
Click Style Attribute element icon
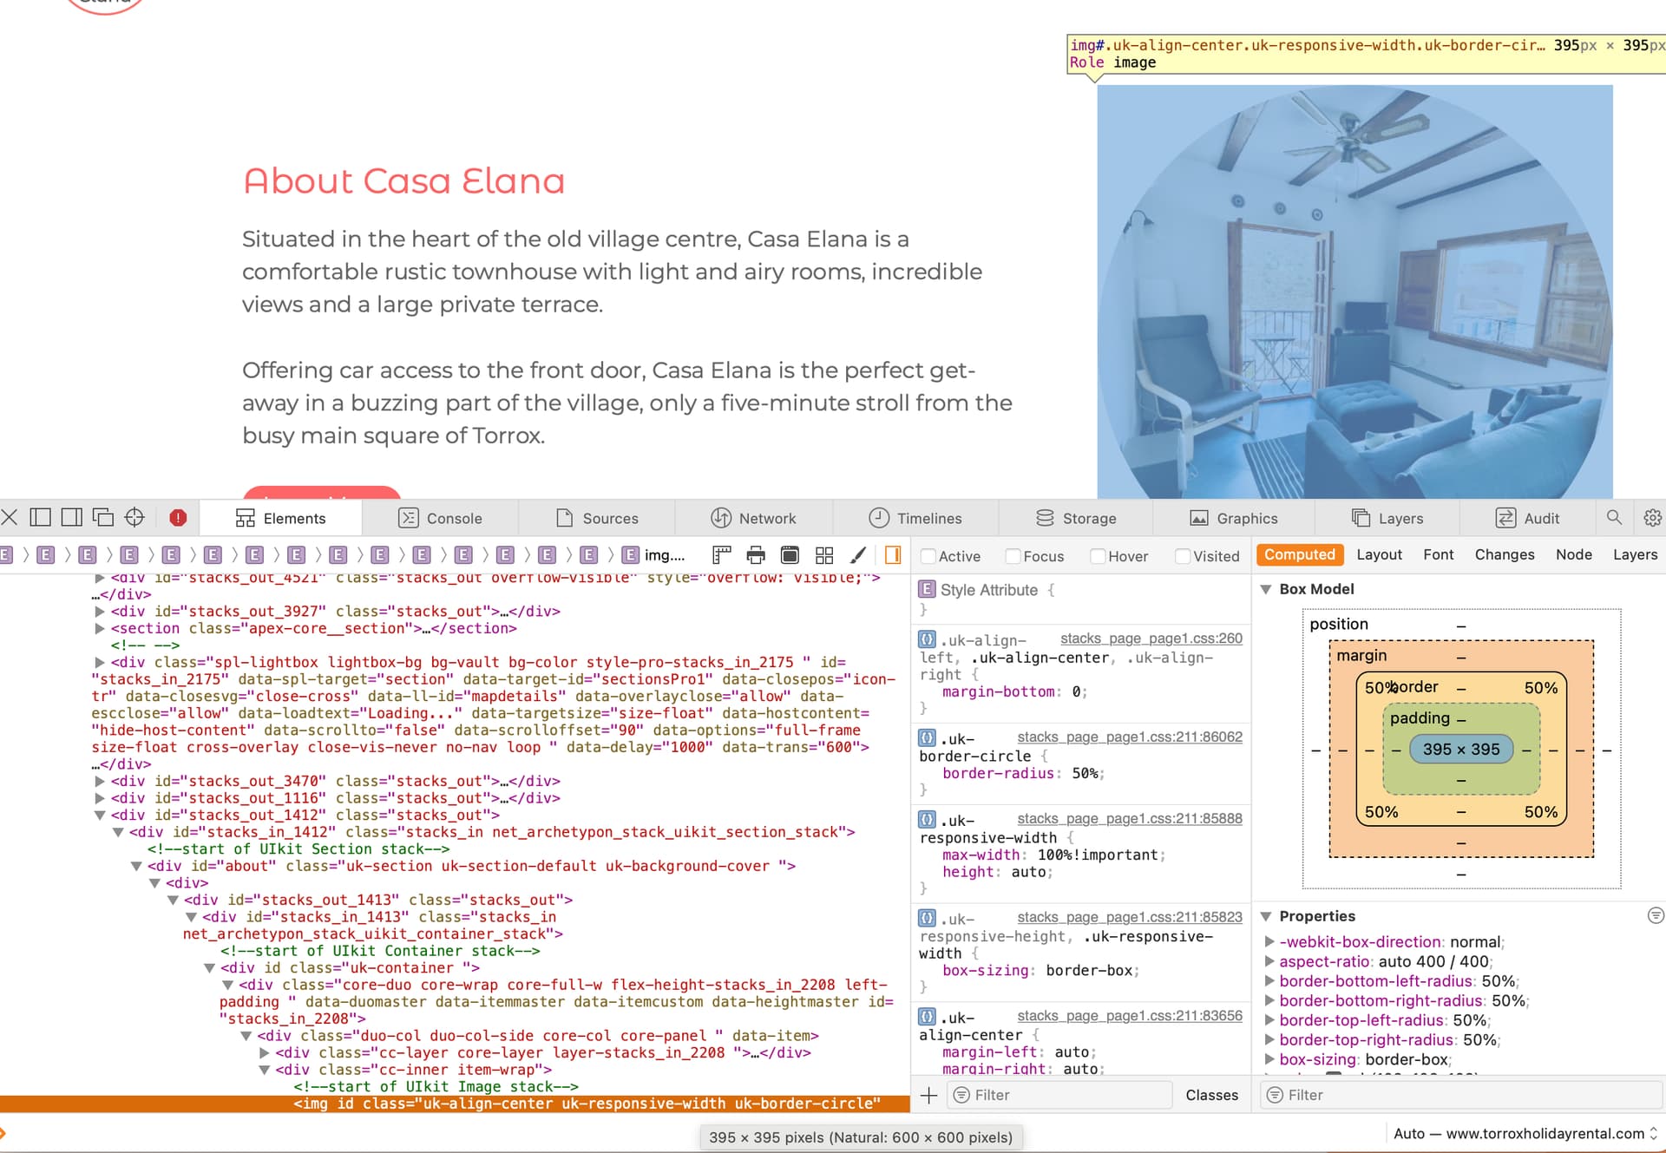click(927, 589)
